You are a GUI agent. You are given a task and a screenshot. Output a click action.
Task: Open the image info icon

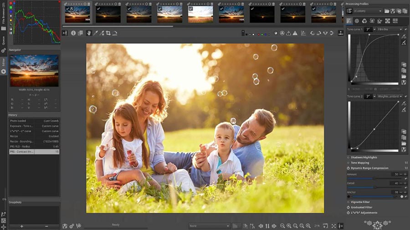(73, 33)
